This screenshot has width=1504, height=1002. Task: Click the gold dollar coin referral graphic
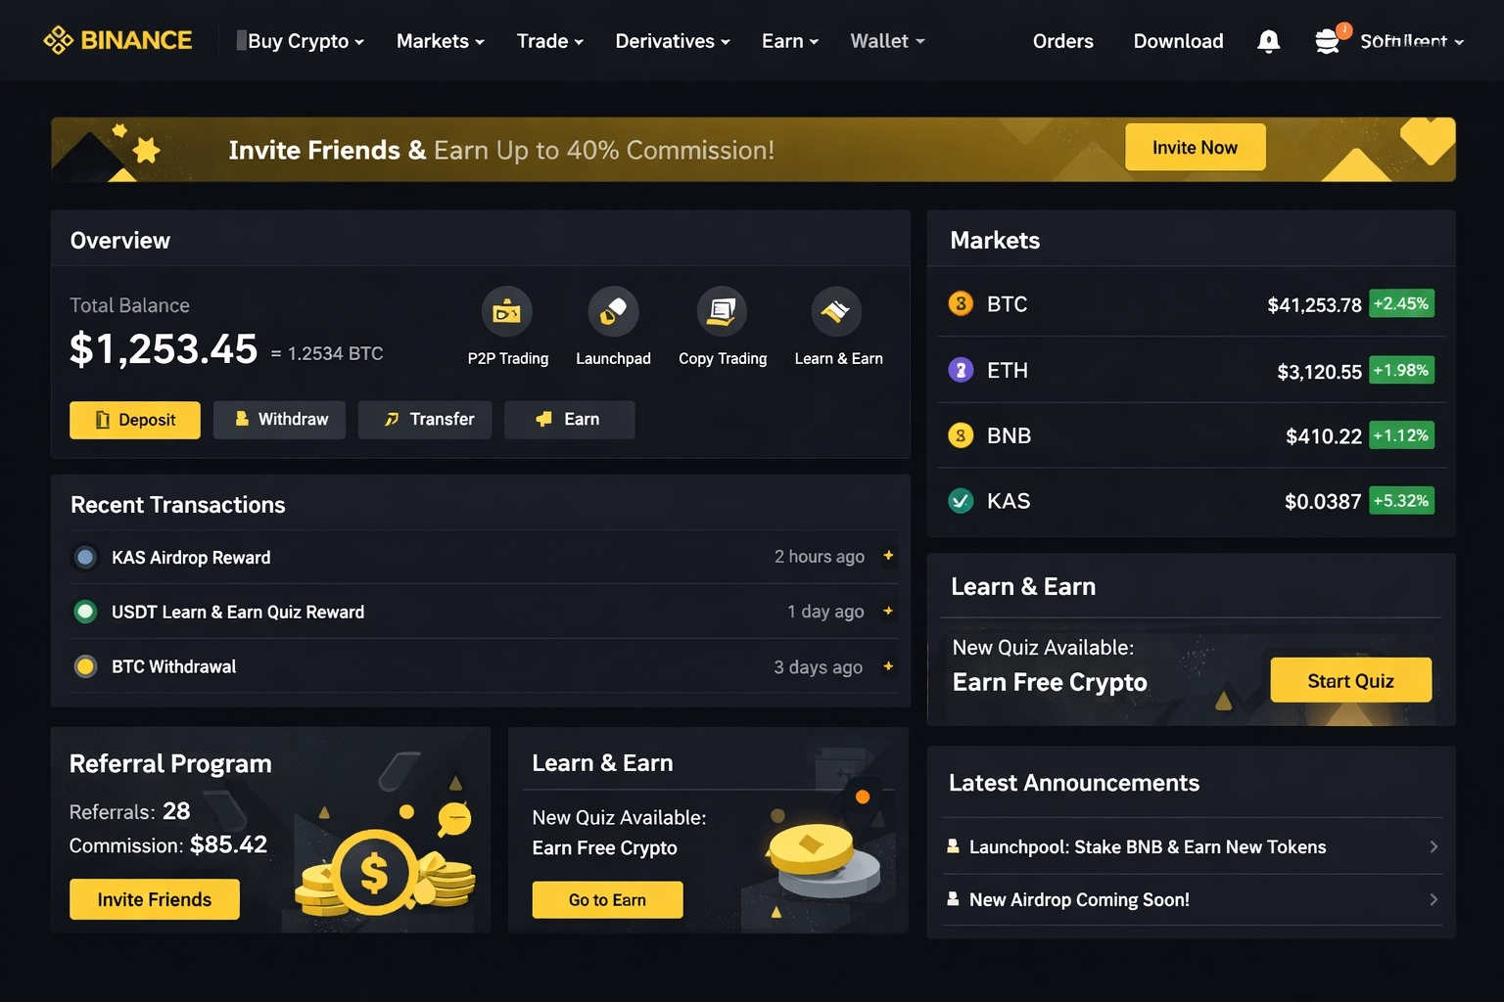point(374,871)
